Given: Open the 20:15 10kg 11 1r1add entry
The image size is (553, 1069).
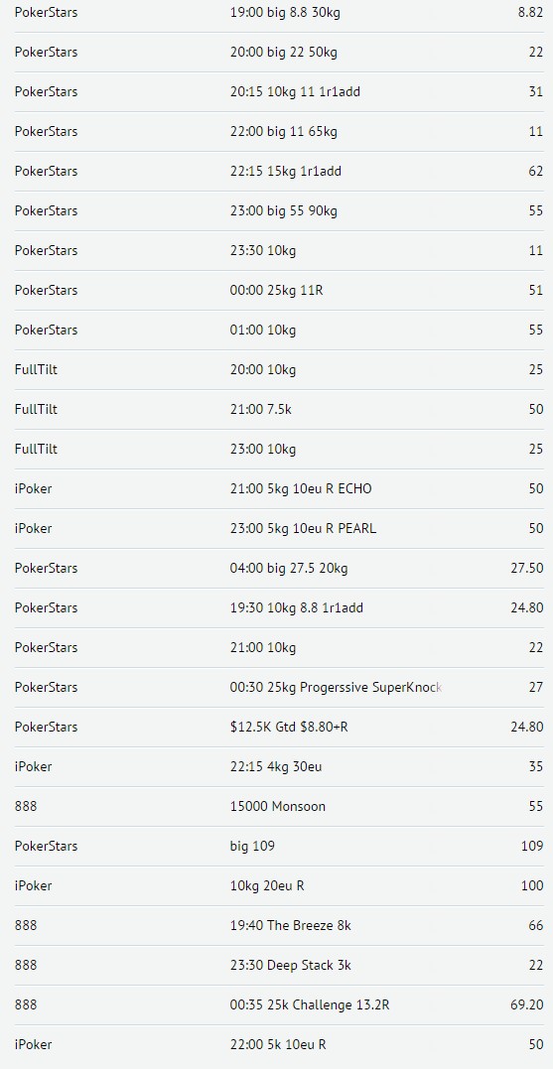Looking at the screenshot, I should 276,91.
